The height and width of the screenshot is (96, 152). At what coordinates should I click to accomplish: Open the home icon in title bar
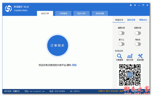point(131,5)
